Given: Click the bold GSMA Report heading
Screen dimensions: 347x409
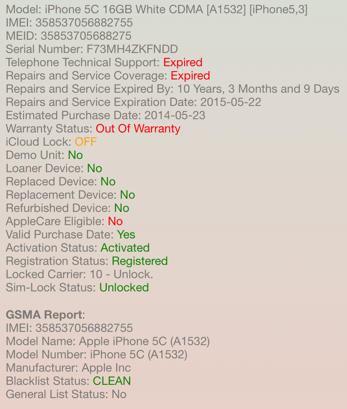Looking at the screenshot, I should pyautogui.click(x=44, y=315).
